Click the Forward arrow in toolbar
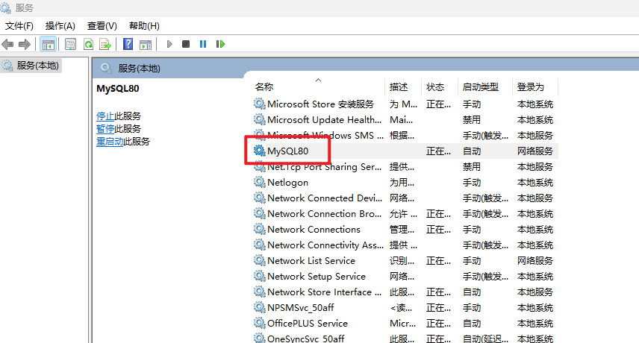 click(25, 44)
